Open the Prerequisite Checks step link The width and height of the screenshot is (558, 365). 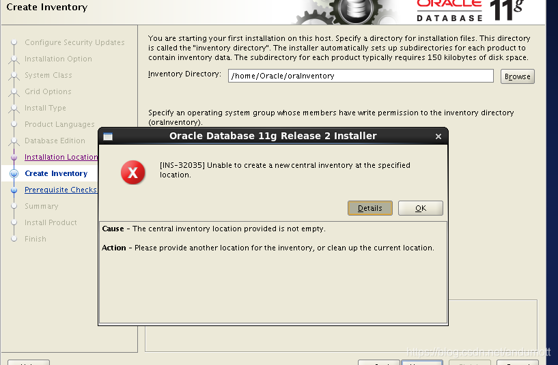click(x=61, y=190)
